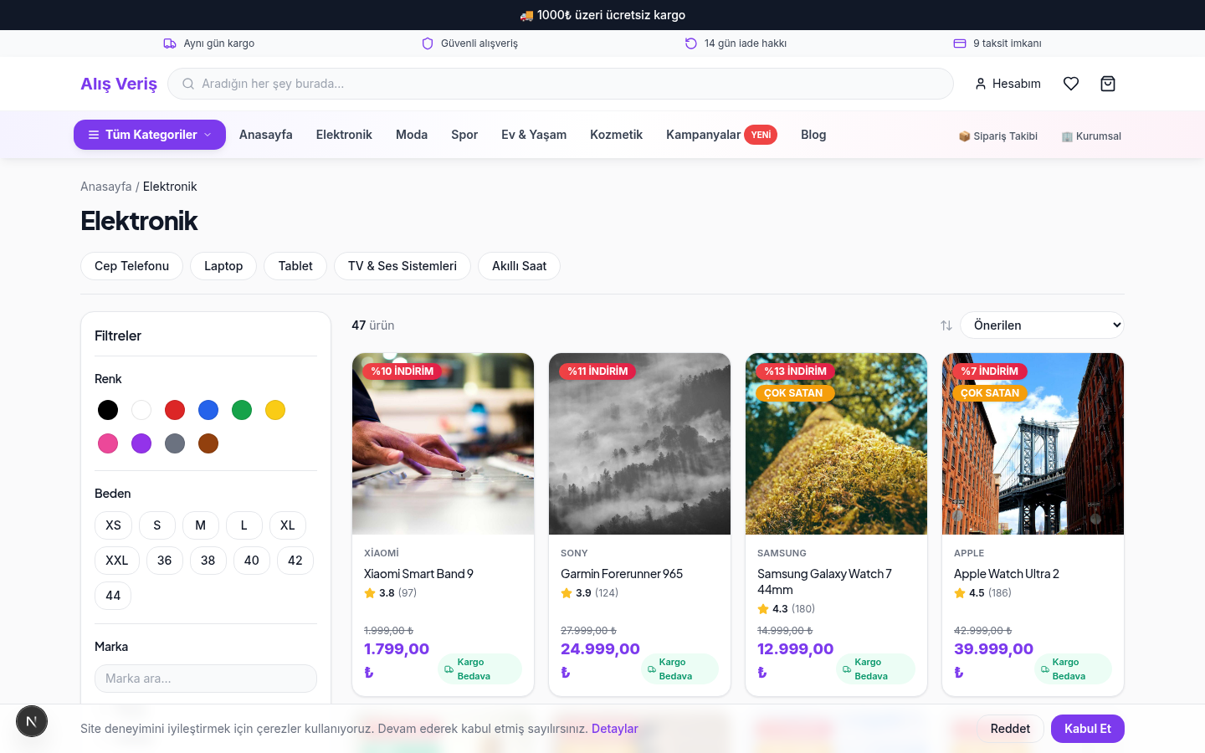Choose the yellow color swatch
1205x753 pixels.
(275, 410)
